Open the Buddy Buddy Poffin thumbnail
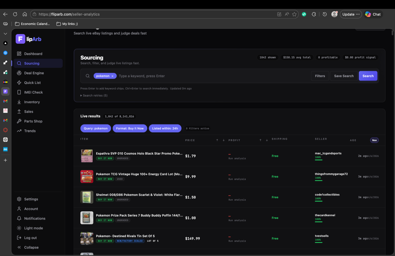 coord(87,218)
